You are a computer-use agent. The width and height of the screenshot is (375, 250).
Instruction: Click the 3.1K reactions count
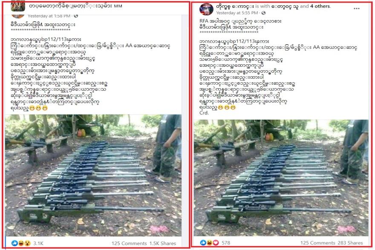[38, 243]
